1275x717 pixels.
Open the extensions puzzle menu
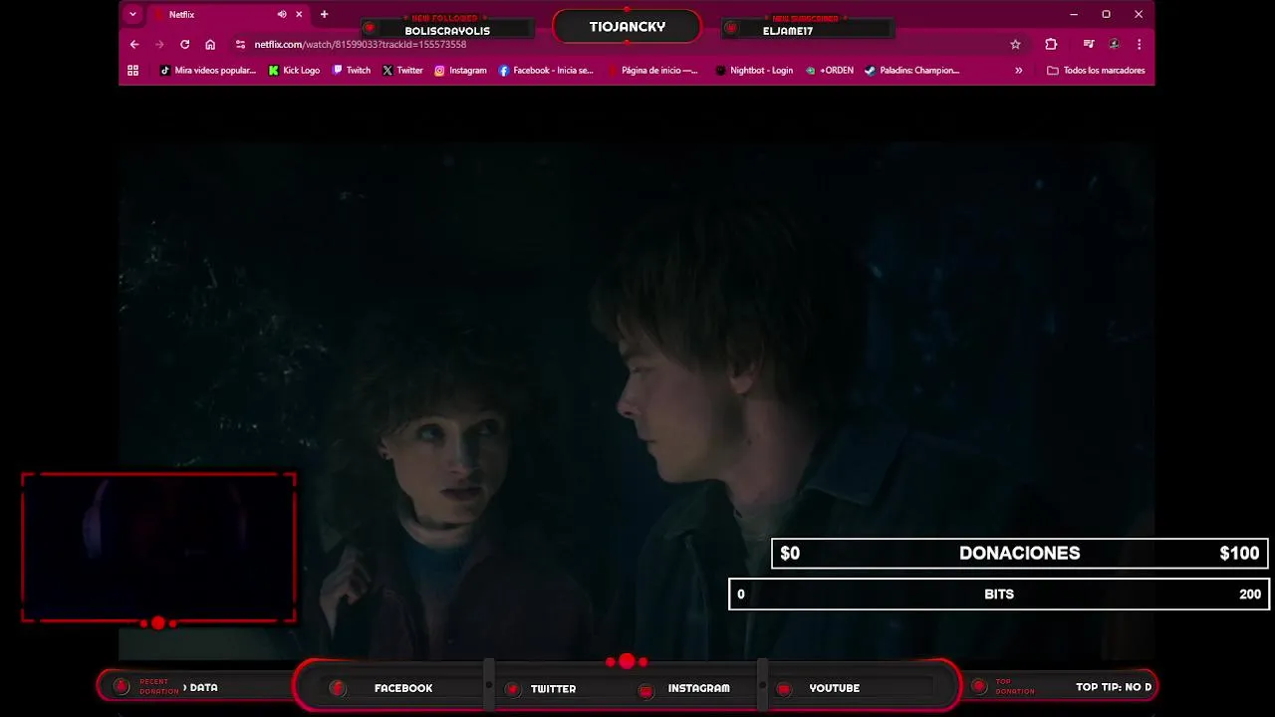[1051, 44]
